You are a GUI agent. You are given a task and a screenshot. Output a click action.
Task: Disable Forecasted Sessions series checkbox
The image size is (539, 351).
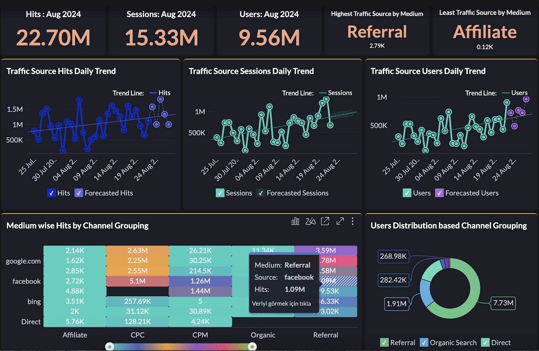pyautogui.click(x=261, y=193)
